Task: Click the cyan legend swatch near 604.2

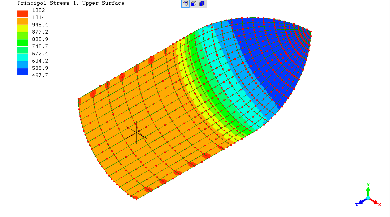Action: (x=23, y=57)
